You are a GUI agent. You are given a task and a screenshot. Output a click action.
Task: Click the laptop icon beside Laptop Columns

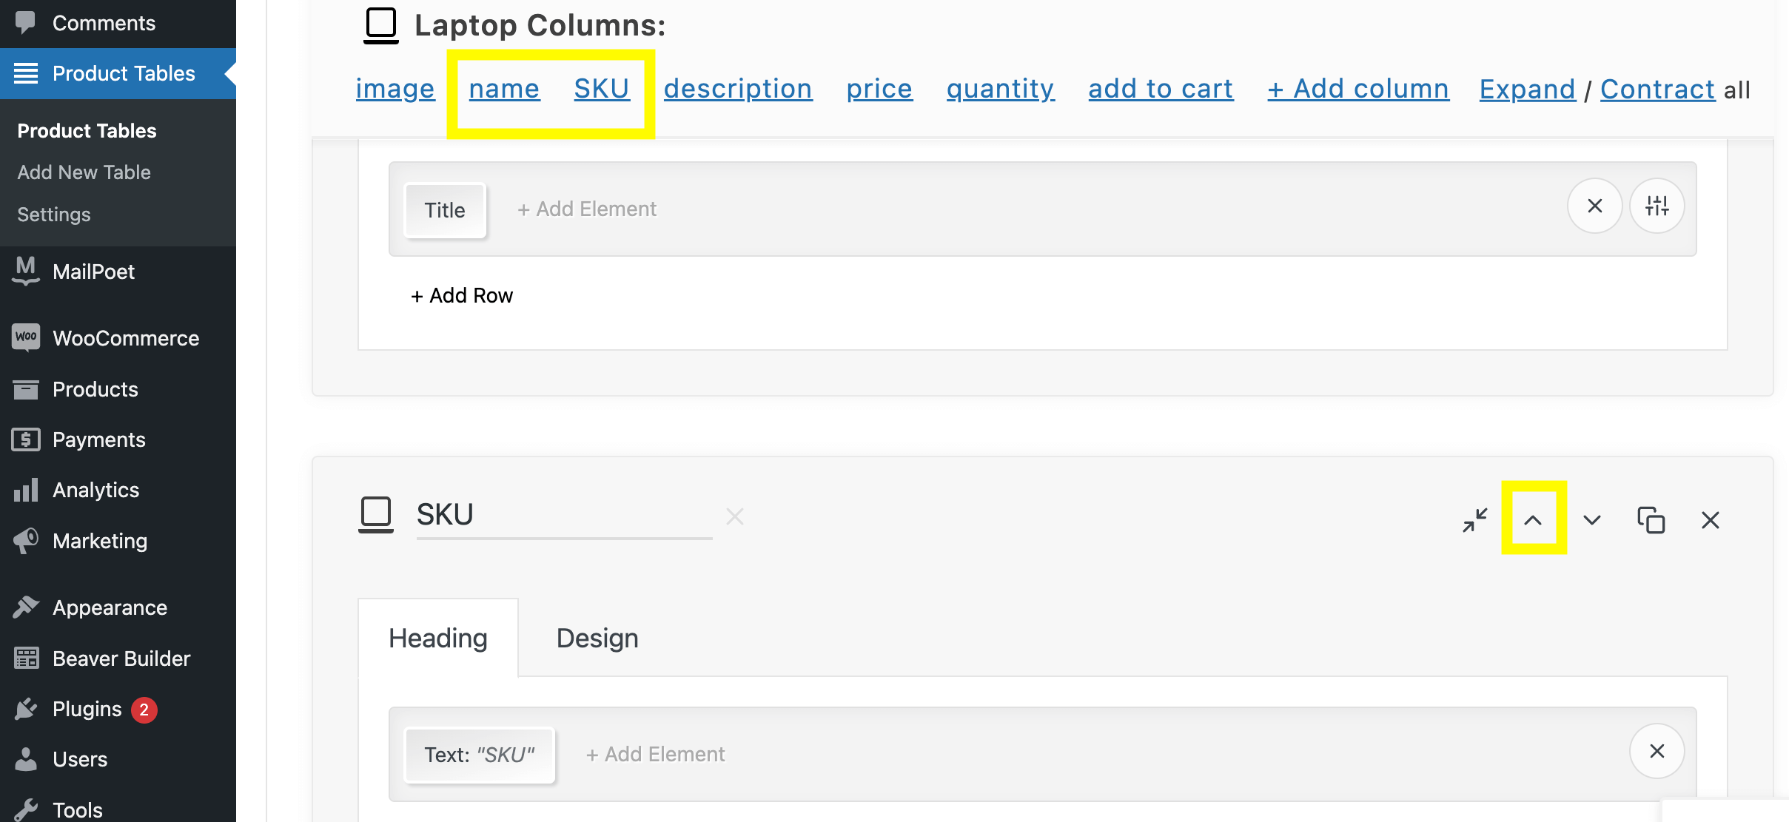(381, 26)
